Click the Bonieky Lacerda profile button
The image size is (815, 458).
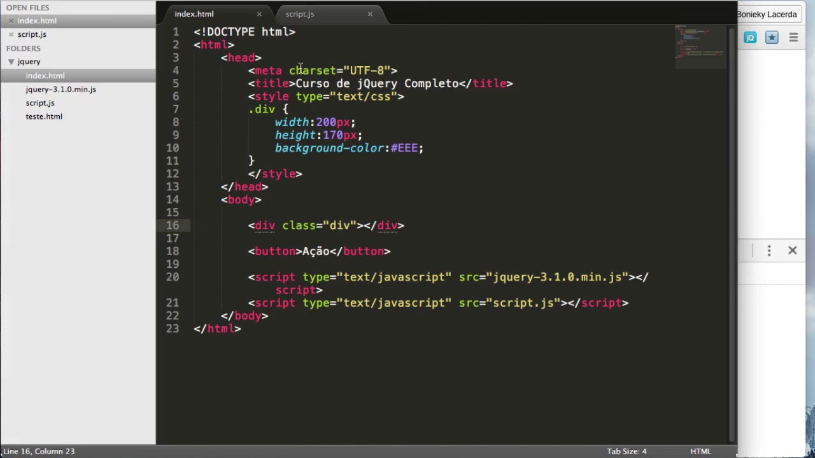pyautogui.click(x=767, y=14)
